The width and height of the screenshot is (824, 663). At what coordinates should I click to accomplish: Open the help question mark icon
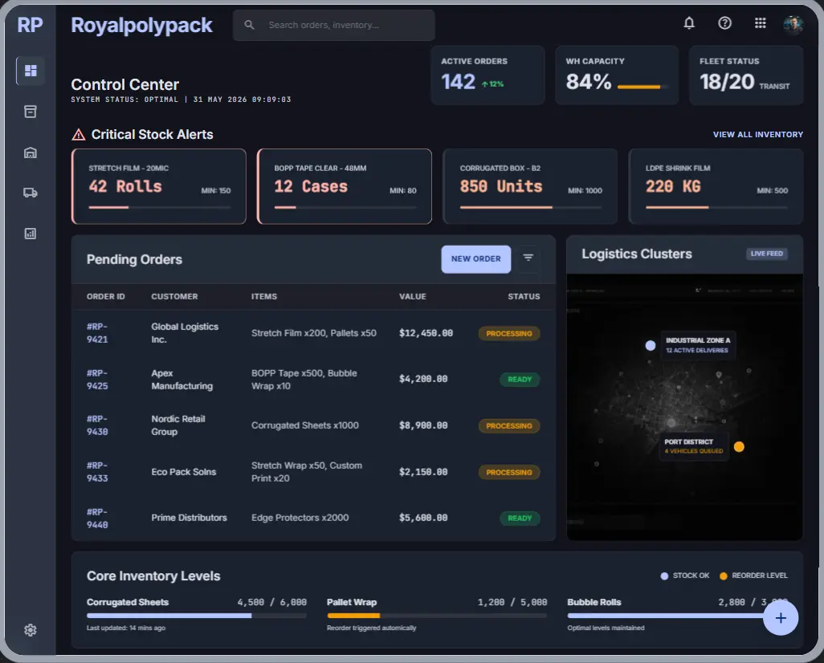[x=724, y=23]
